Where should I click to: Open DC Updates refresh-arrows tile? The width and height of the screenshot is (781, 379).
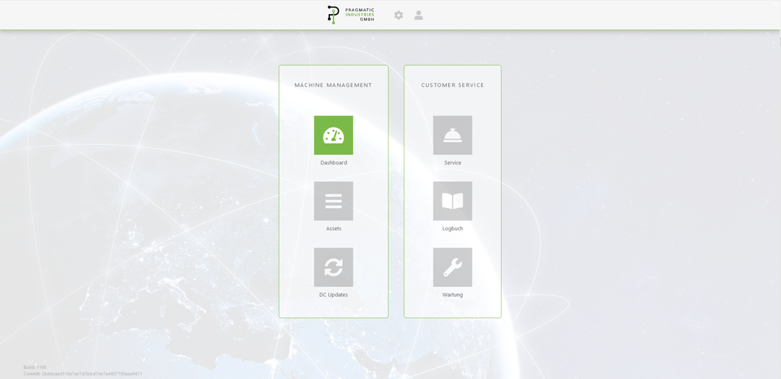coord(333,267)
